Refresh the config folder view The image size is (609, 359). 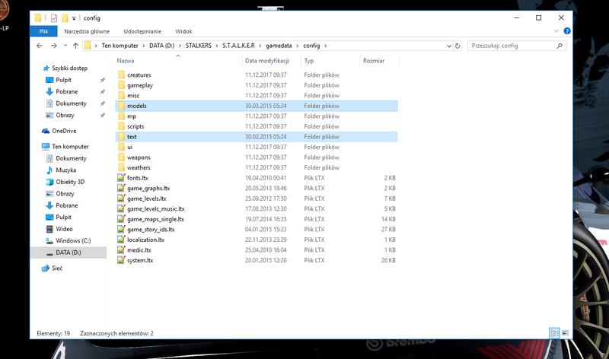459,46
